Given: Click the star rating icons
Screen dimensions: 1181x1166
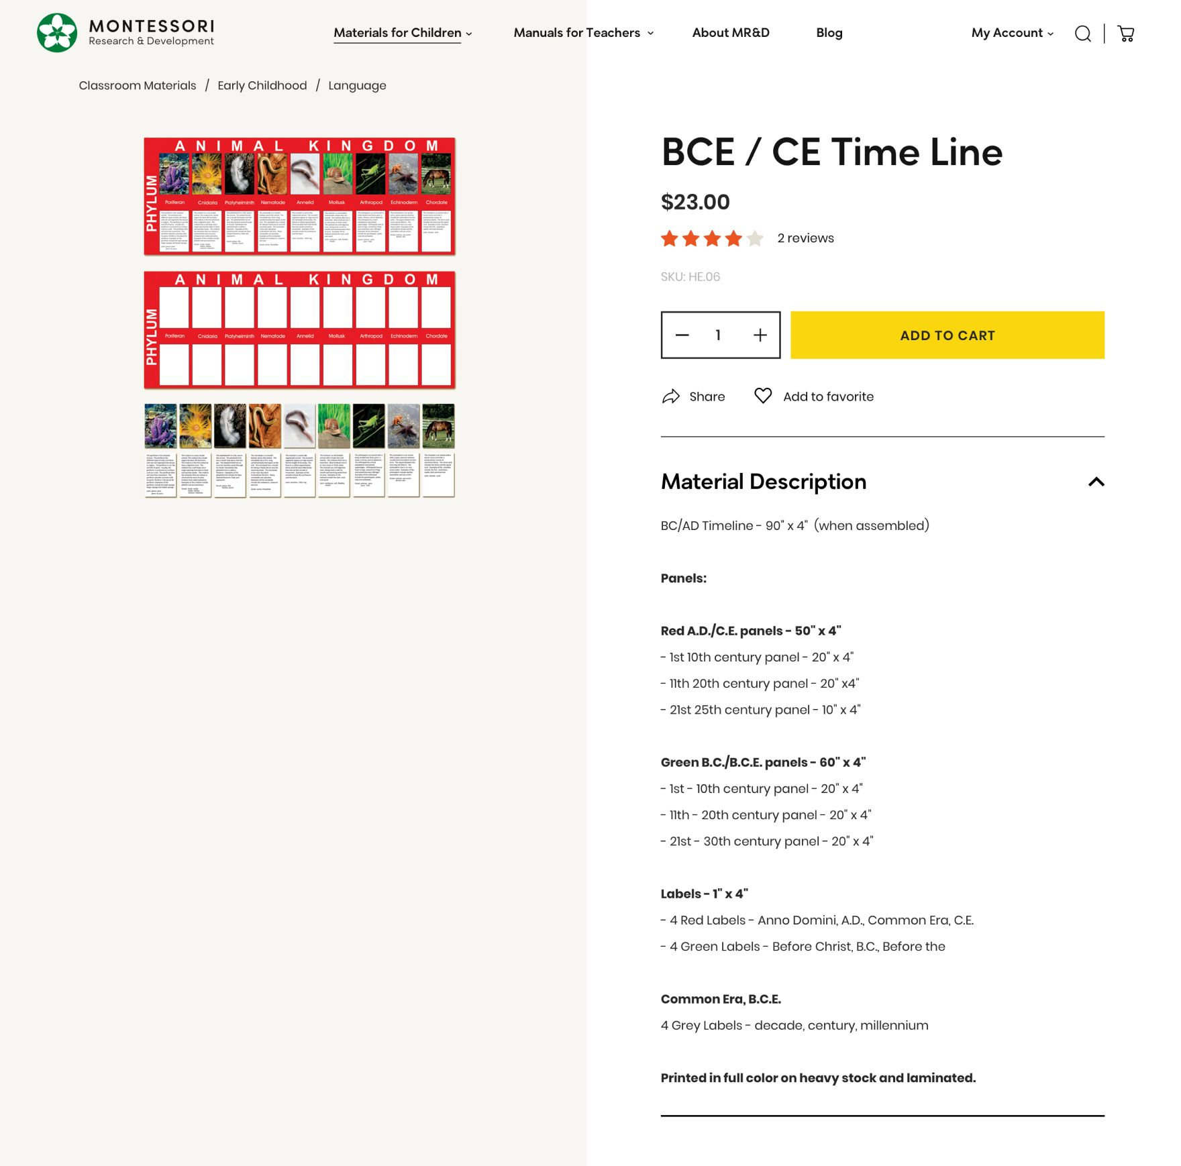Looking at the screenshot, I should coord(712,238).
